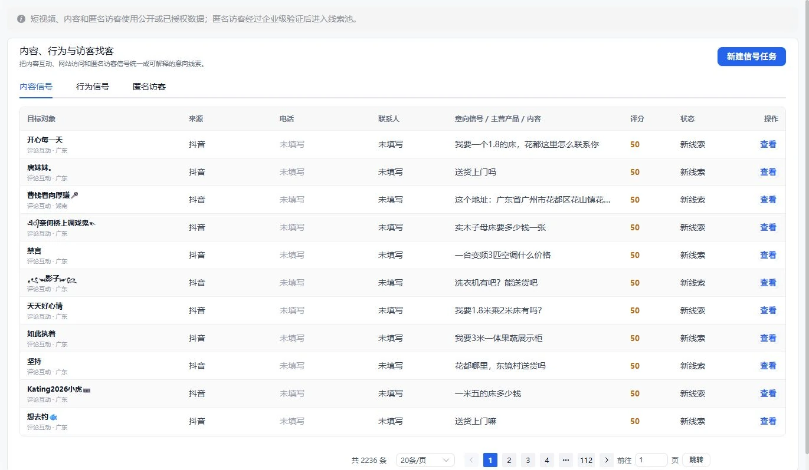Screen dimensions: 809x470
Task: Click the truncated 这个地址：广东省广州市 content cell
Action: pos(533,200)
